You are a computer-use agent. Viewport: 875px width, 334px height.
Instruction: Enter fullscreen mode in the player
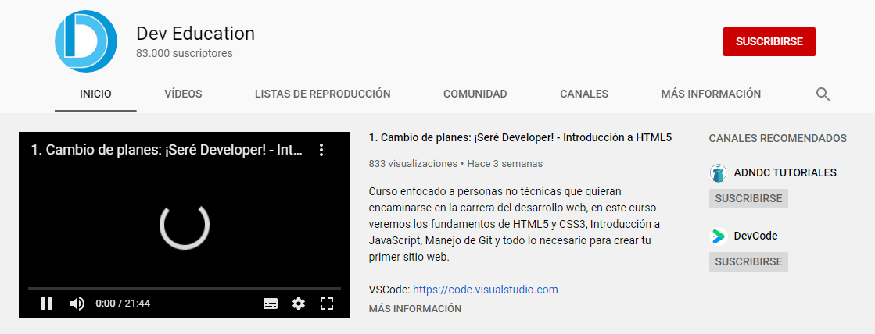pos(326,304)
